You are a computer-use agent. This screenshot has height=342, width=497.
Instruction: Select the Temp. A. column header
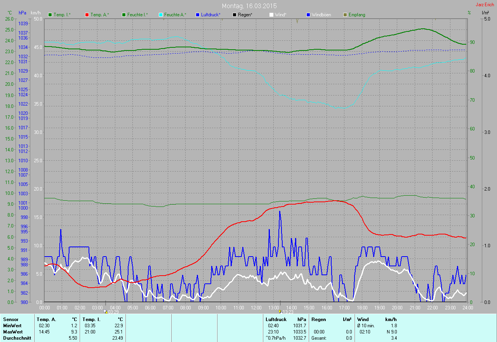point(46,319)
